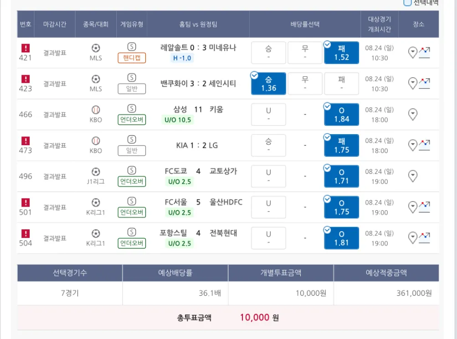The image size is (457, 339).
Task: Deselect the 패 1.52 pick for match 421
Action: 341,53
